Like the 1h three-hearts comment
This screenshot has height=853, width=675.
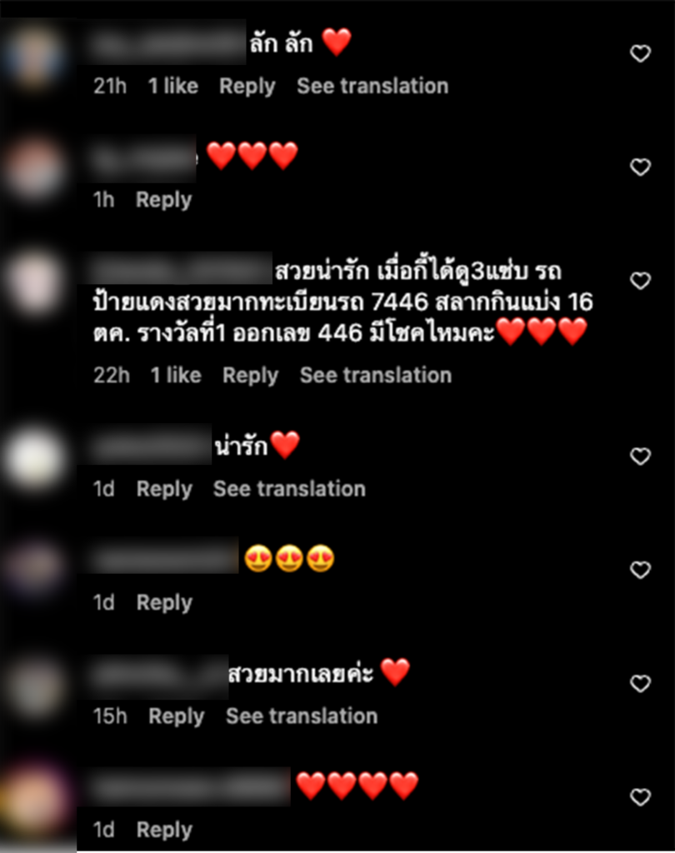[x=640, y=167]
